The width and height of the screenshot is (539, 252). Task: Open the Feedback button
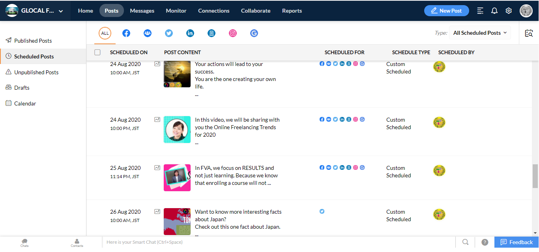tap(516, 242)
